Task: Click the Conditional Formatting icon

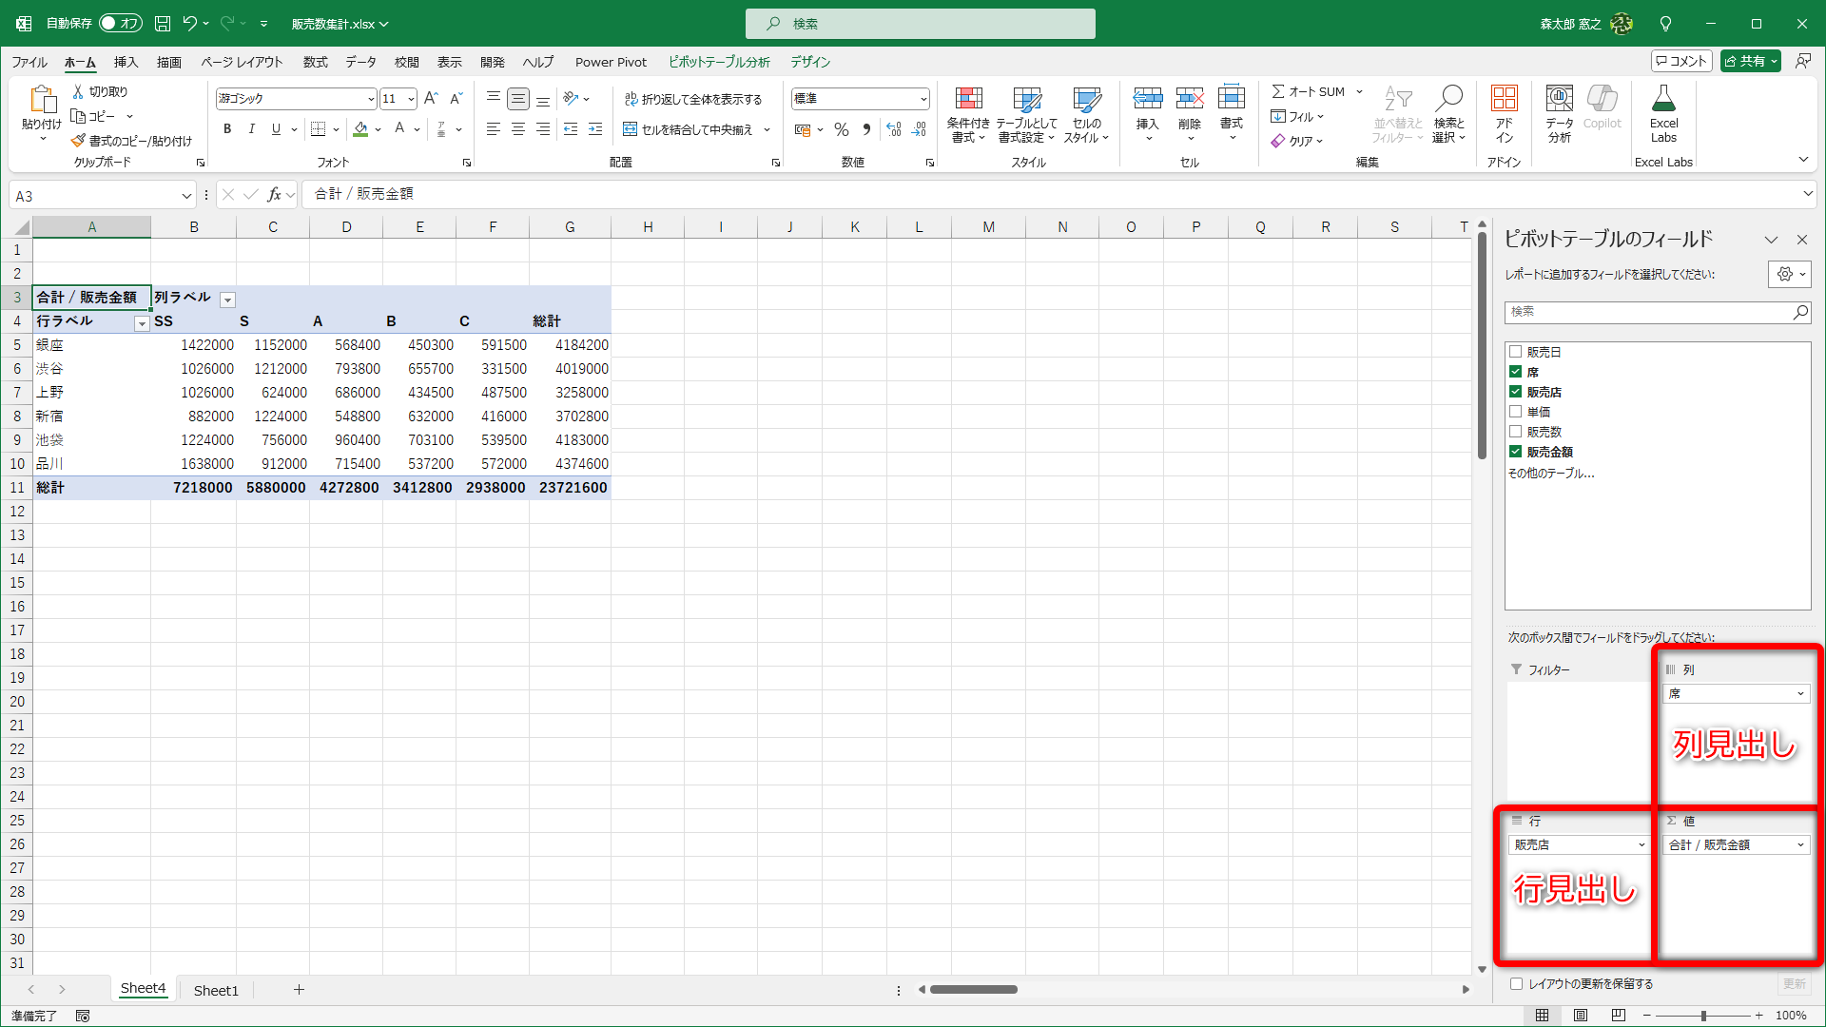Action: click(x=968, y=100)
